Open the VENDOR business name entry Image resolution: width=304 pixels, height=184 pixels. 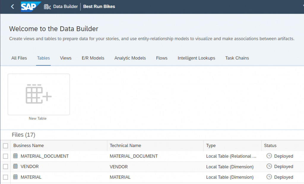[30, 167]
